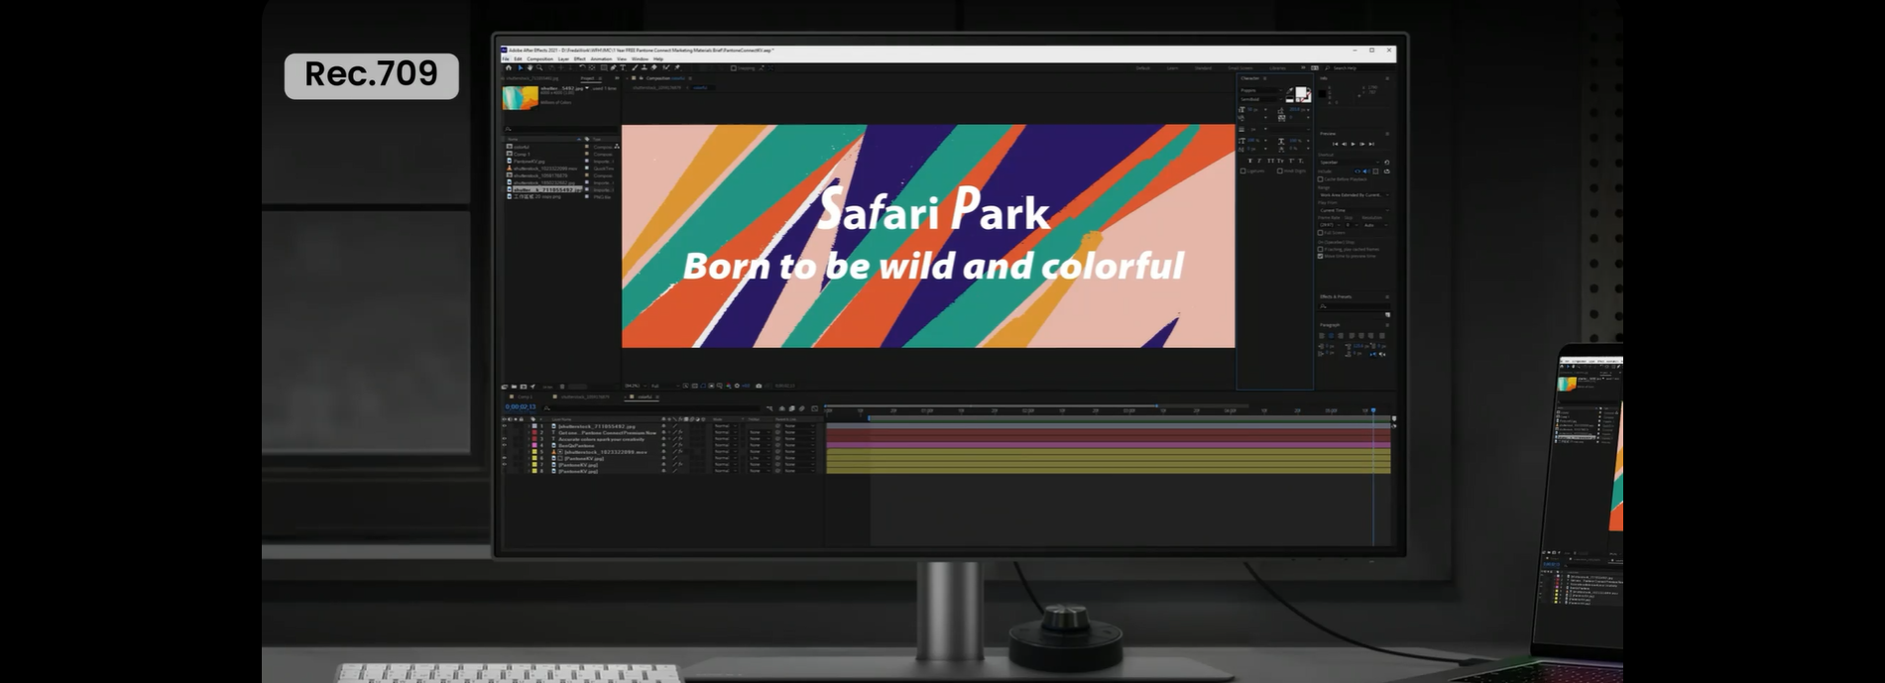The width and height of the screenshot is (1885, 683).
Task: Select the Hand tool in toolbar
Action: coord(530,68)
